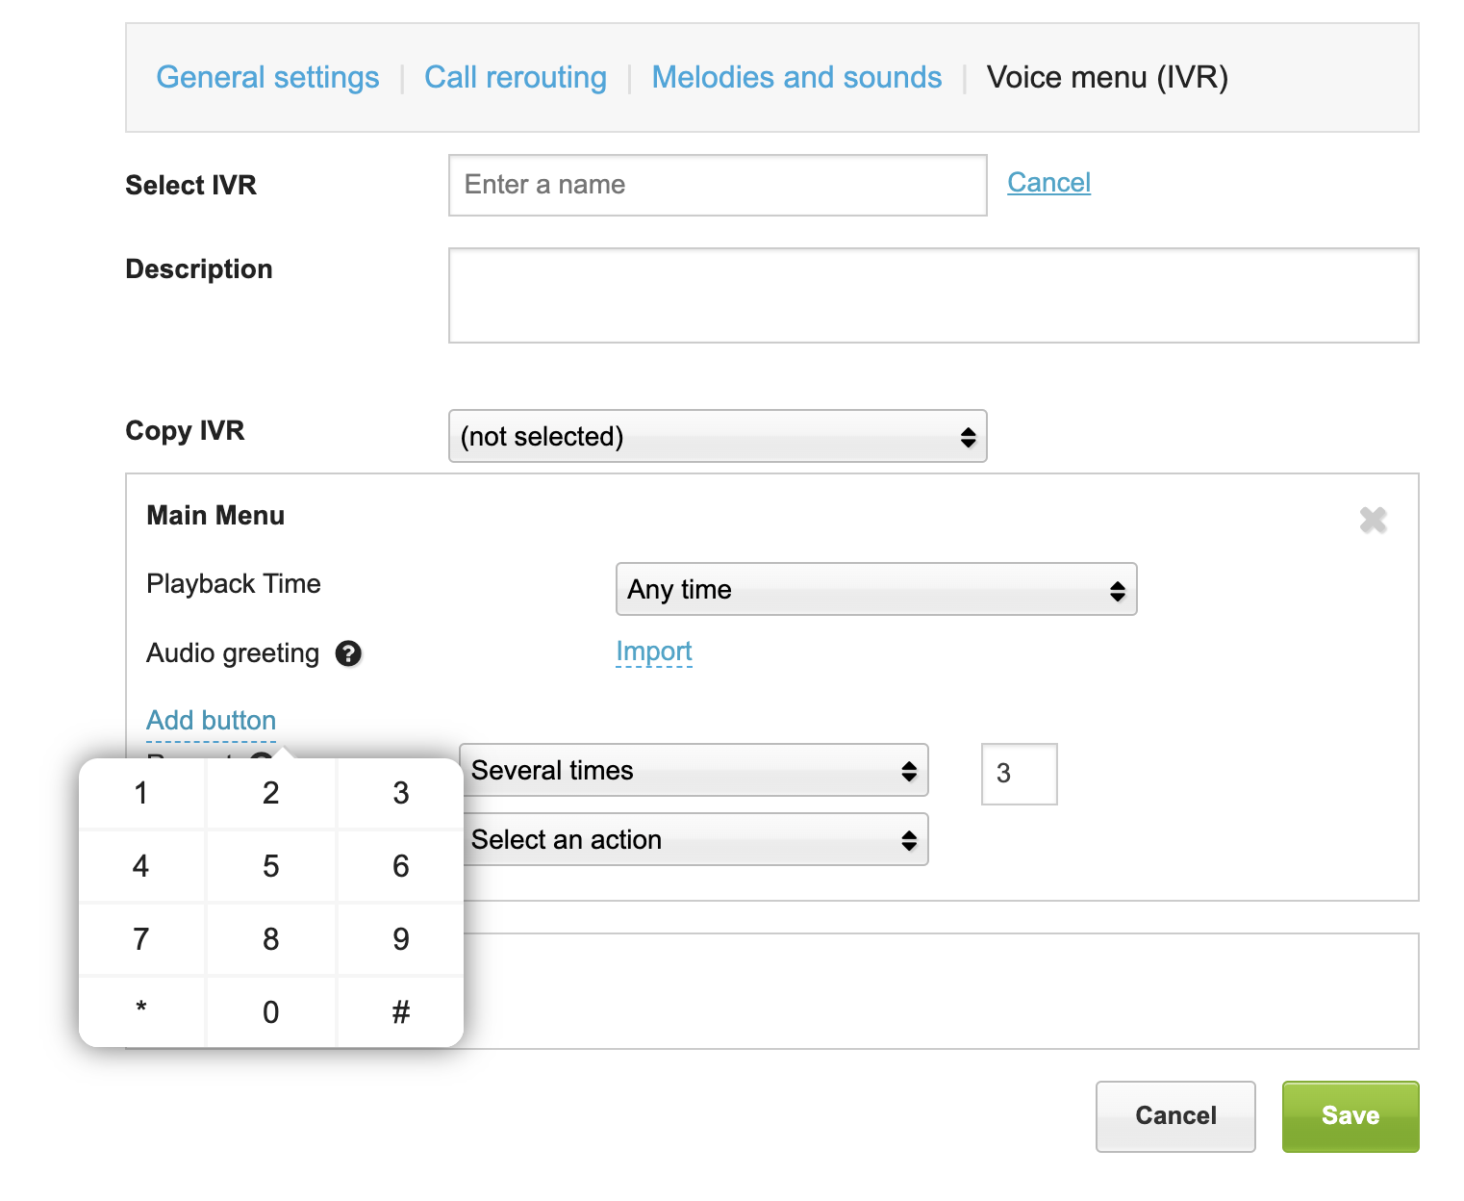This screenshot has width=1464, height=1201.
Task: Click the Enter a name field
Action: pyautogui.click(x=717, y=185)
